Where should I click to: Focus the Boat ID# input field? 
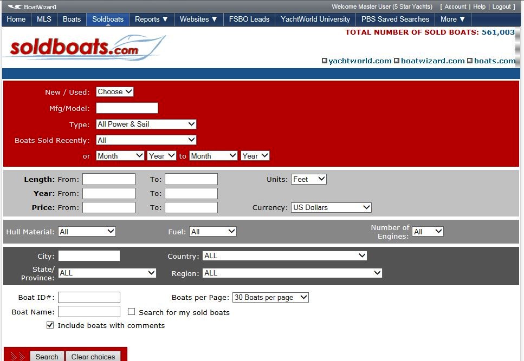pos(89,297)
